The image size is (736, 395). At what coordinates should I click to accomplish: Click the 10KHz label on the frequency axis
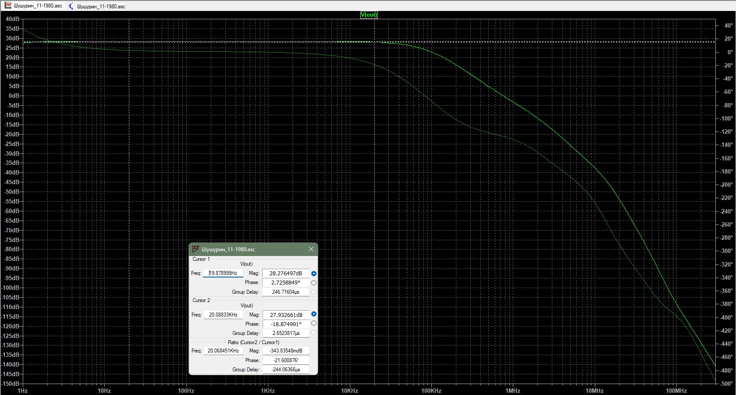pyautogui.click(x=349, y=391)
